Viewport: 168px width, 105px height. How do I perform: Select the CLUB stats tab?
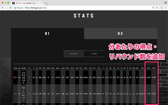coord(94,54)
